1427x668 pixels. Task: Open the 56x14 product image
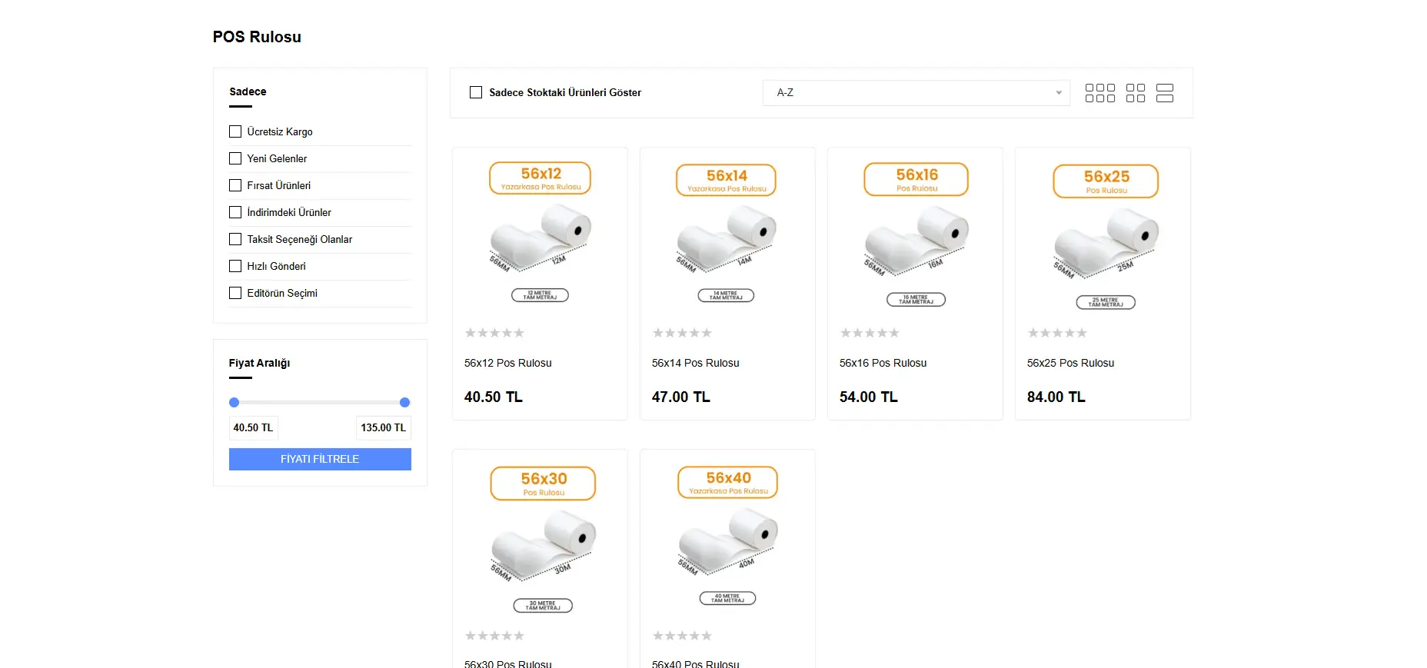(x=727, y=233)
